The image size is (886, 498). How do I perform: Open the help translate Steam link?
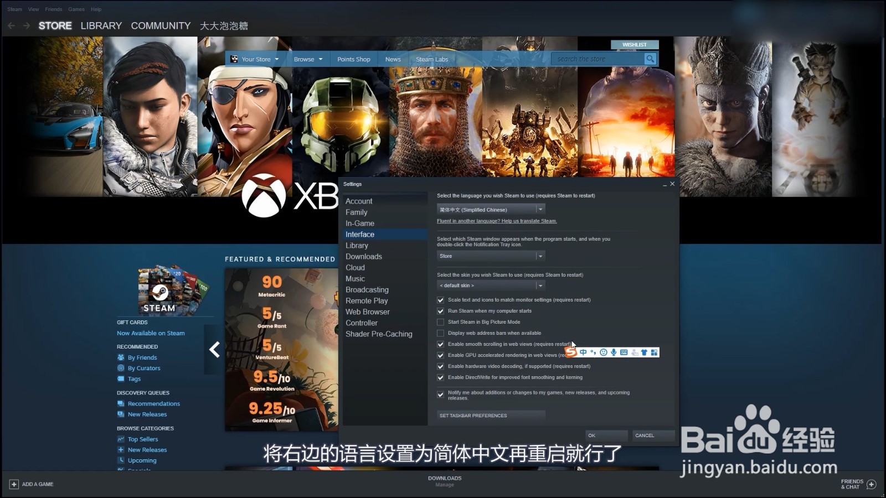click(x=497, y=221)
